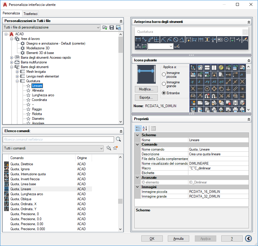Select Allineata in Quotatura tree
The image size is (258, 246).
pyautogui.click(x=38, y=90)
